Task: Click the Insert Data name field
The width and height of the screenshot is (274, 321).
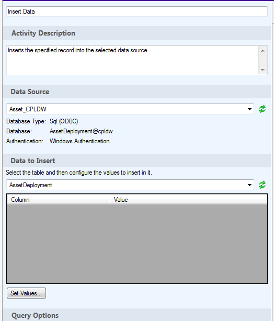Action: (x=137, y=12)
